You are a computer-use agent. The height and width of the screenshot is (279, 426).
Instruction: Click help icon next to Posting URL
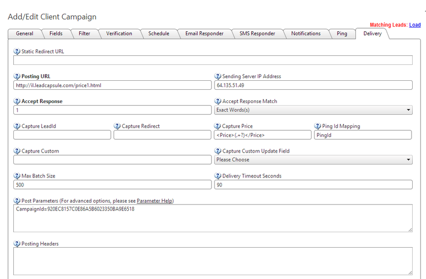17,77
